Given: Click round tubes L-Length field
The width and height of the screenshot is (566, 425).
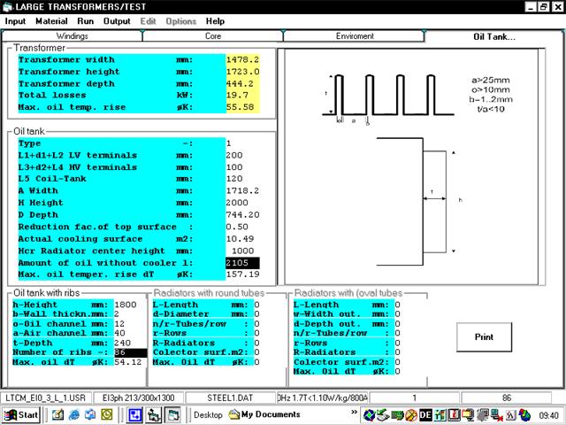Looking at the screenshot, I should 256,305.
